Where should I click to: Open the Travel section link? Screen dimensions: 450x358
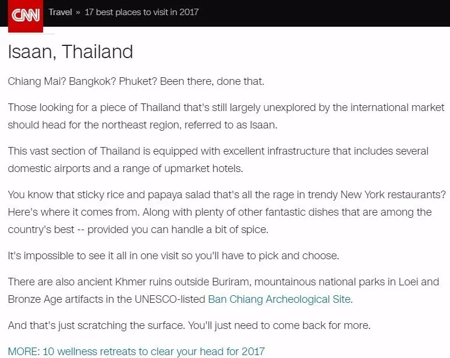[x=60, y=12]
